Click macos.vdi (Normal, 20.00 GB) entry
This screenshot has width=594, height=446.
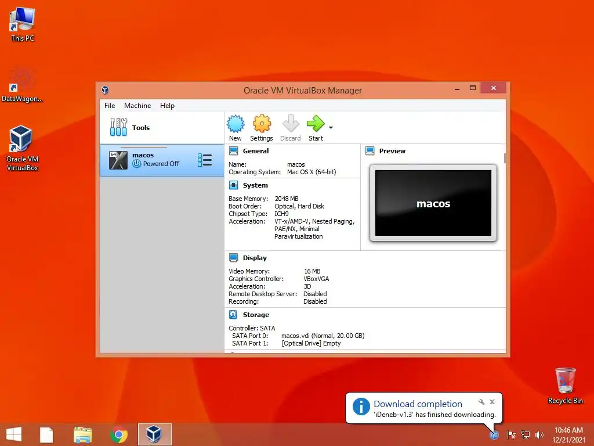(323, 336)
